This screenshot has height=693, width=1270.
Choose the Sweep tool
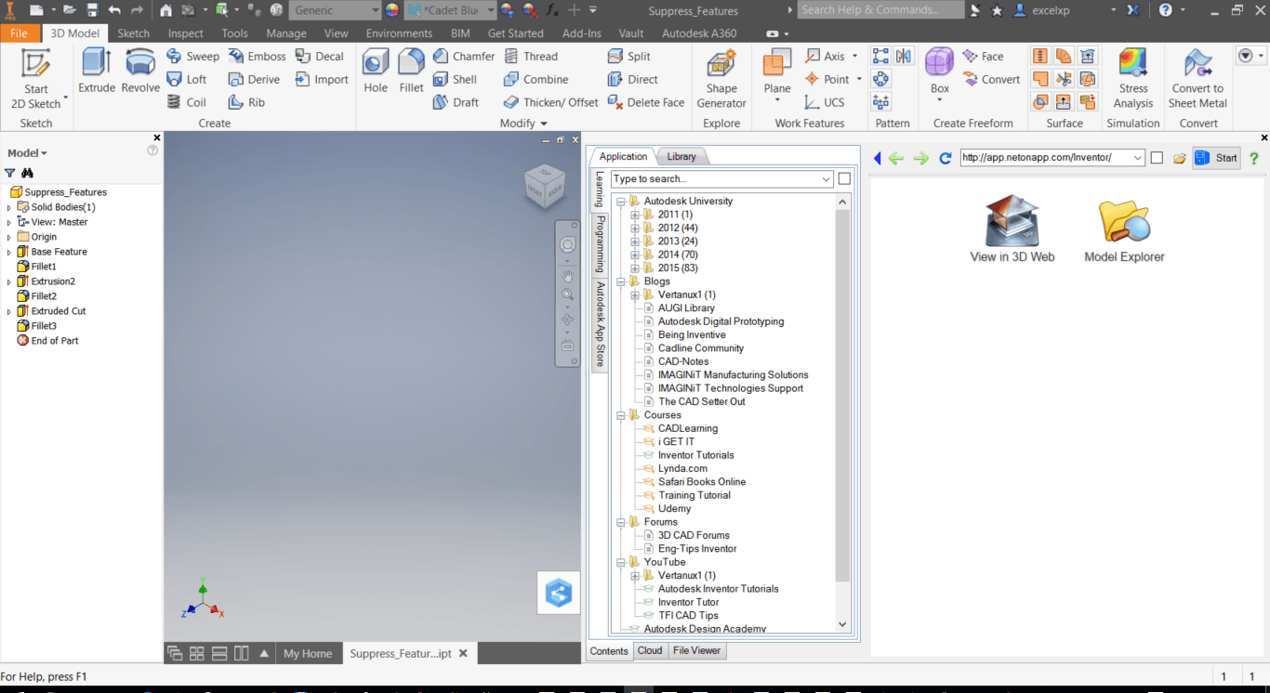tap(192, 56)
